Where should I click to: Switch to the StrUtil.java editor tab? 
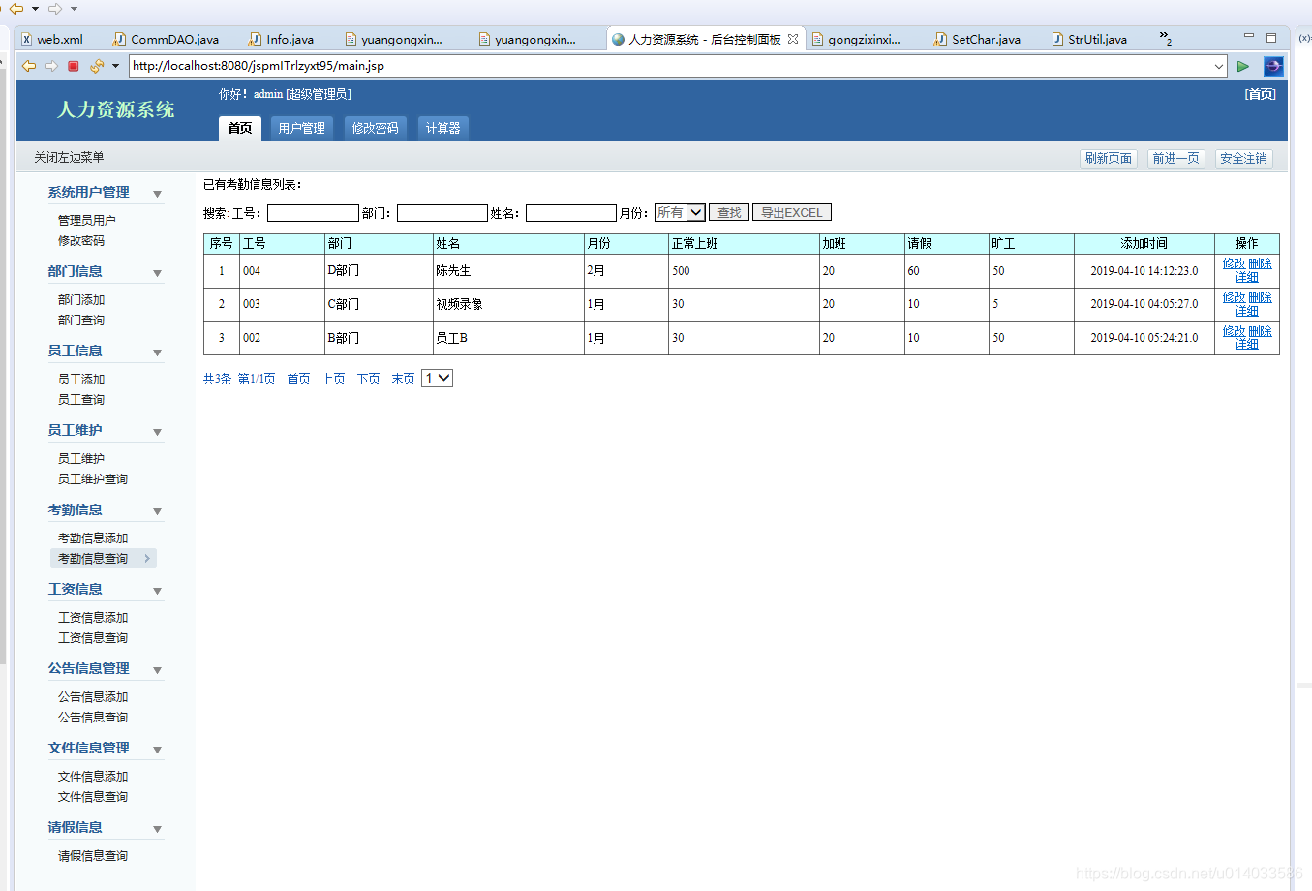pos(1090,39)
